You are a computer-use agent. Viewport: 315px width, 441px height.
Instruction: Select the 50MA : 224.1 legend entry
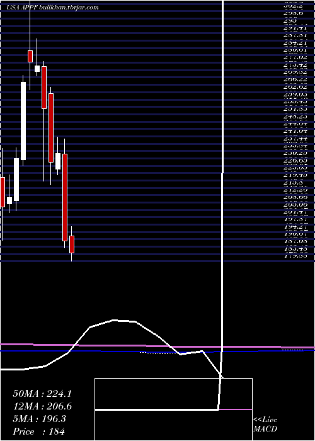(42, 394)
